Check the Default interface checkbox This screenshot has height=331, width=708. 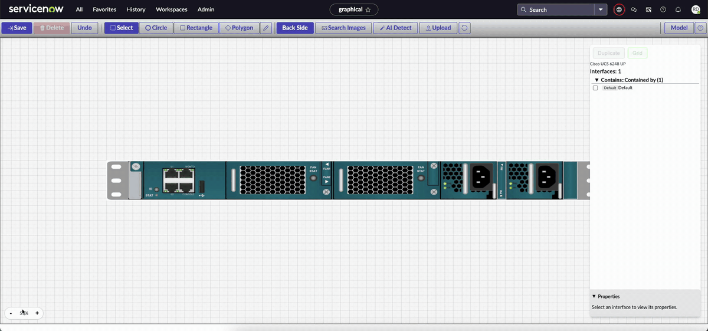(x=595, y=88)
